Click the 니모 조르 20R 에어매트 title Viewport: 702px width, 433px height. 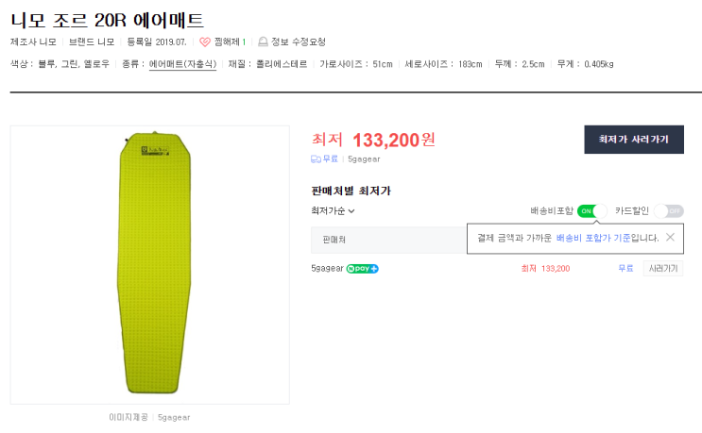pos(107,19)
